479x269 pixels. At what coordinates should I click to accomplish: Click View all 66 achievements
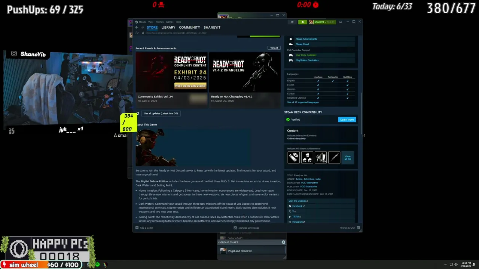click(x=348, y=157)
